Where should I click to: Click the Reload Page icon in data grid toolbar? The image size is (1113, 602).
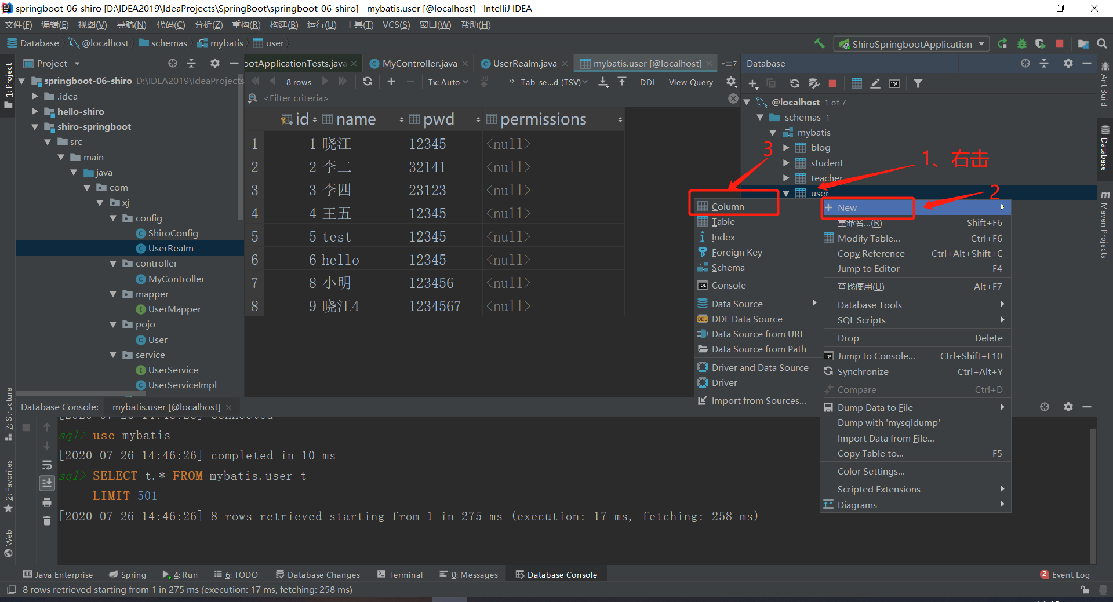(368, 82)
